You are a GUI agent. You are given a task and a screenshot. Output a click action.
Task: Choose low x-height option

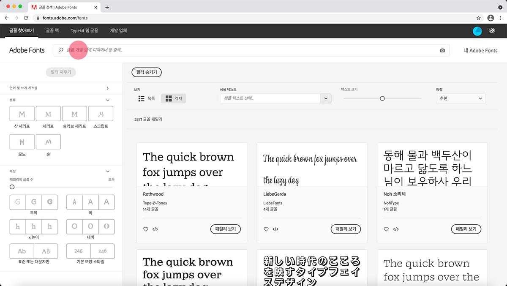point(18,226)
